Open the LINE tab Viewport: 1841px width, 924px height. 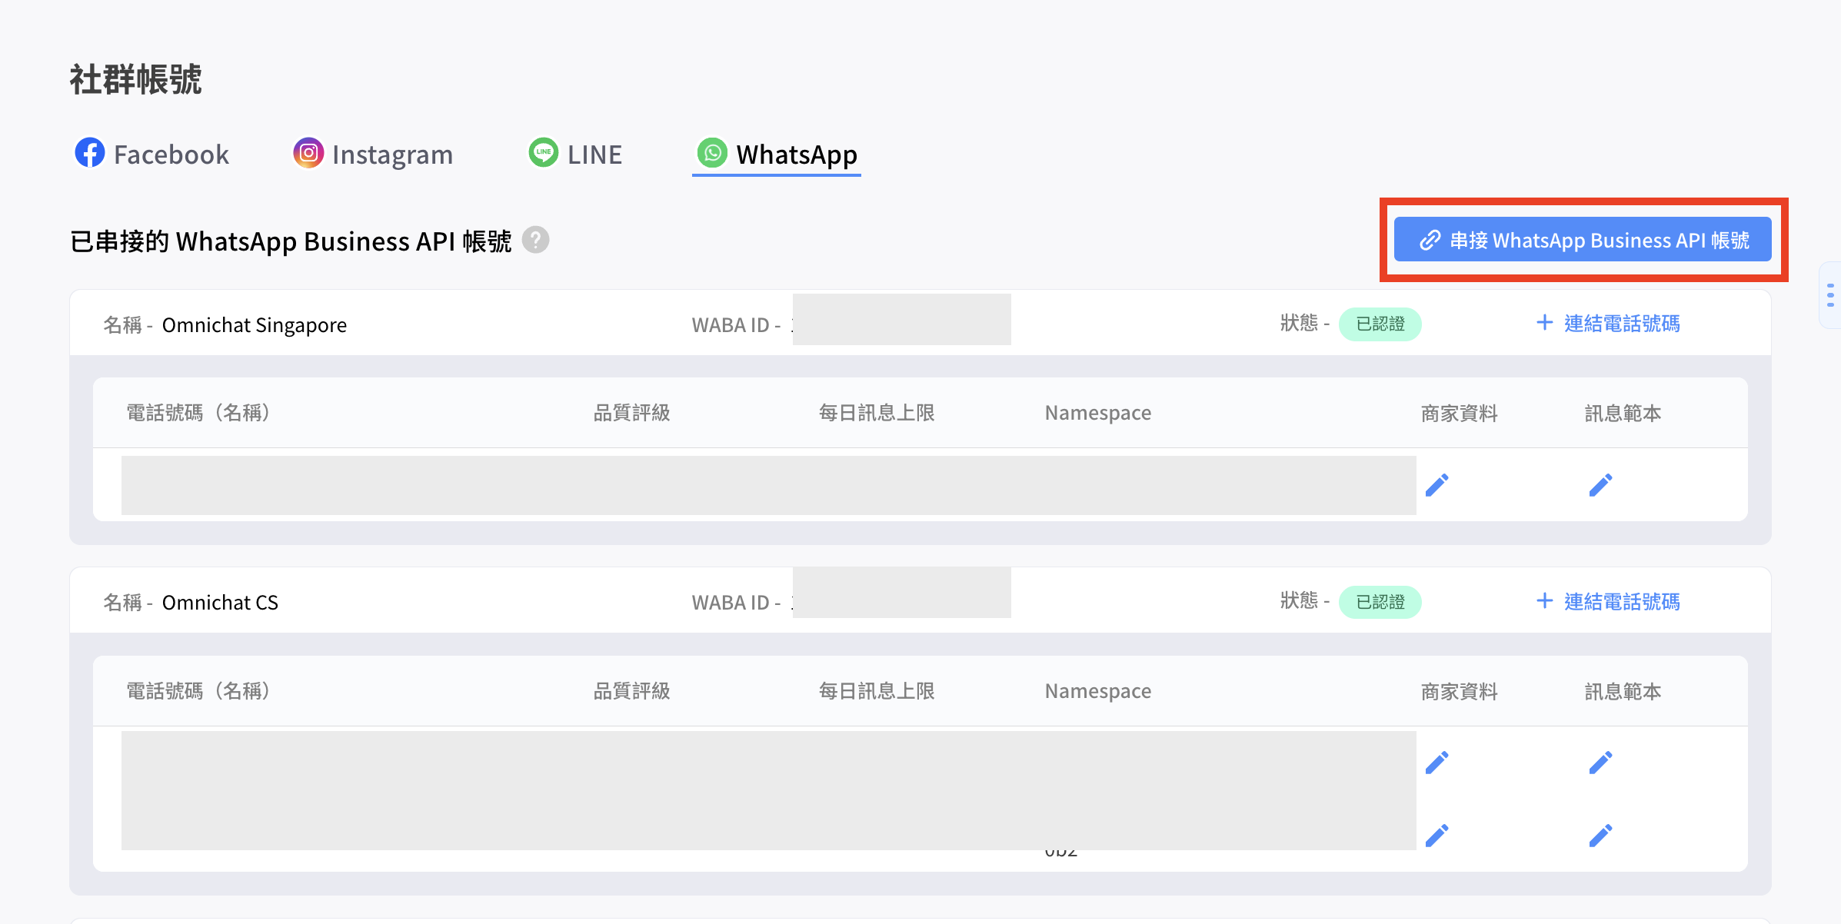coord(575,155)
